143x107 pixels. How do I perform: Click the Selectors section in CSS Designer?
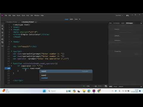[x=117, y=40]
